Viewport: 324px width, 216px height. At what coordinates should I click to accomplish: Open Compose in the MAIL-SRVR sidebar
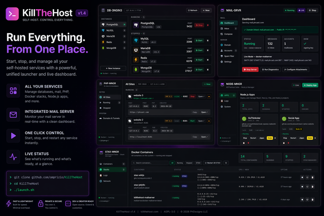(228, 34)
